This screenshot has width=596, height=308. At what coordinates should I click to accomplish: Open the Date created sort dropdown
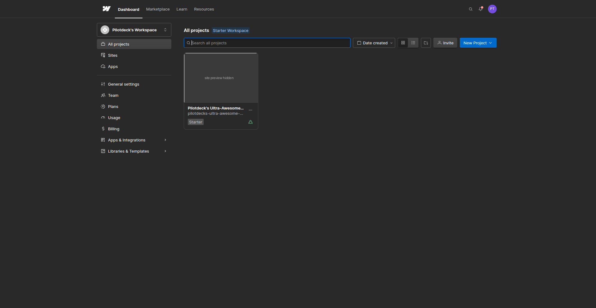click(x=374, y=43)
